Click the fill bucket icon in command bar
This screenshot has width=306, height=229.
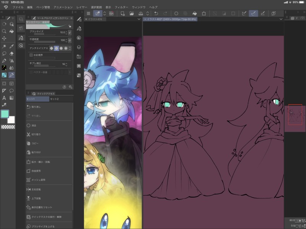195,13
